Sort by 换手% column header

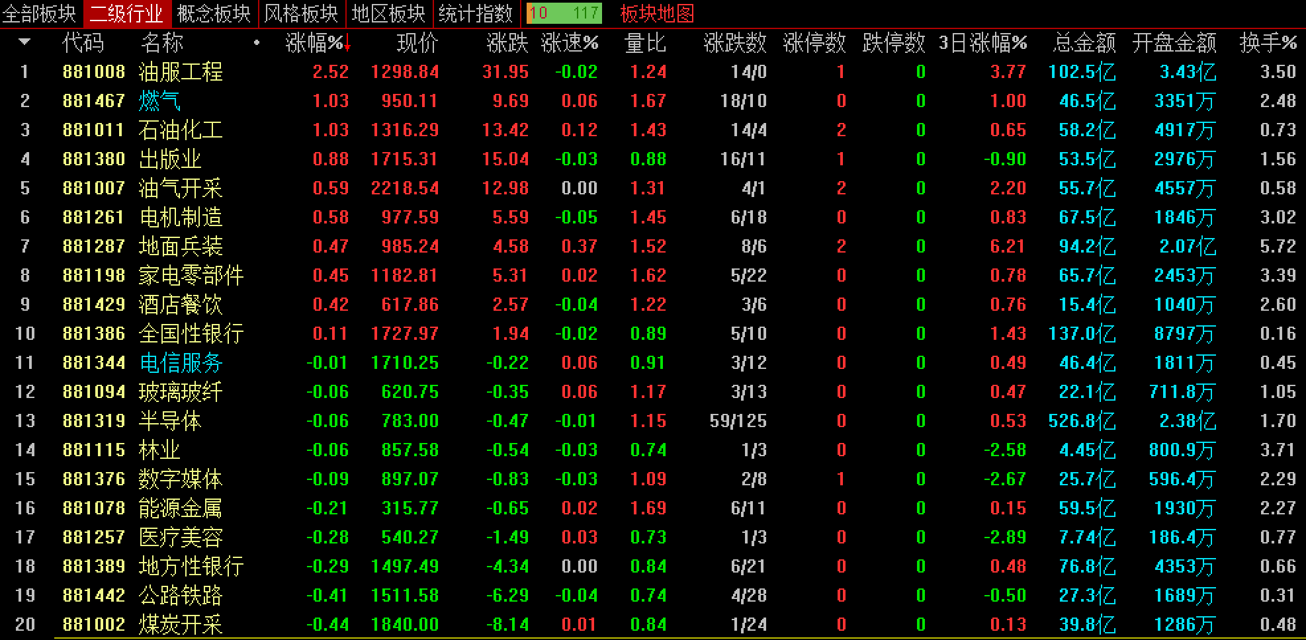1268,43
